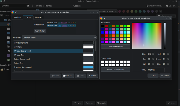Open the accent color scheme dropdown
This screenshot has height=106, width=180.
(102, 11)
